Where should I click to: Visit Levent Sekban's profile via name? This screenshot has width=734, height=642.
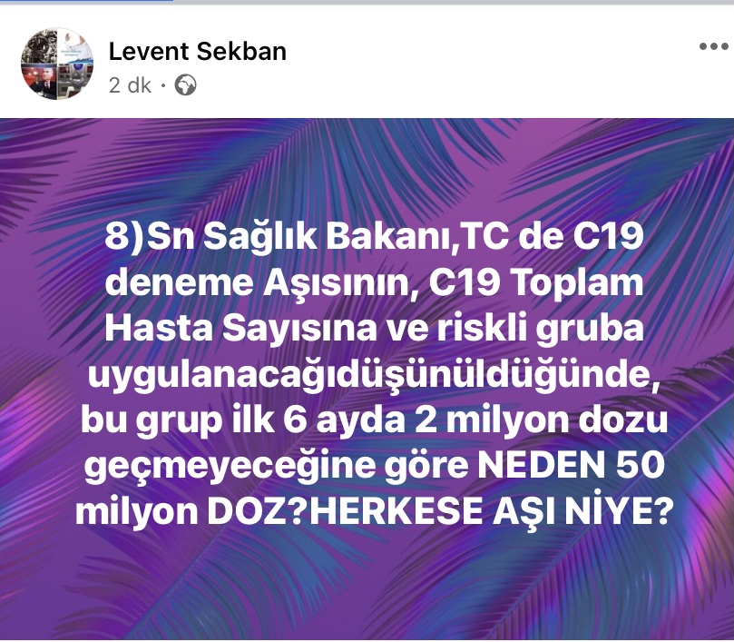coord(197,51)
